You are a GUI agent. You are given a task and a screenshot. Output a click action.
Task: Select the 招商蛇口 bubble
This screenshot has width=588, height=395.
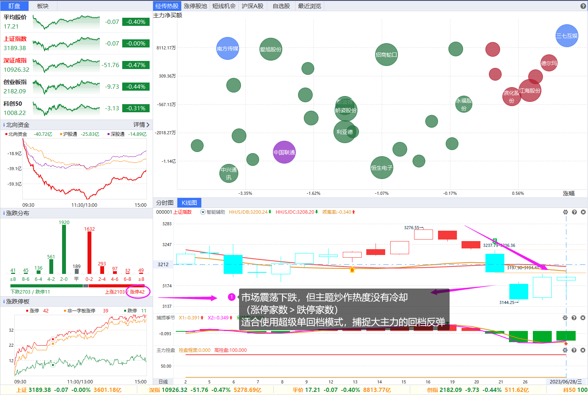pyautogui.click(x=386, y=55)
